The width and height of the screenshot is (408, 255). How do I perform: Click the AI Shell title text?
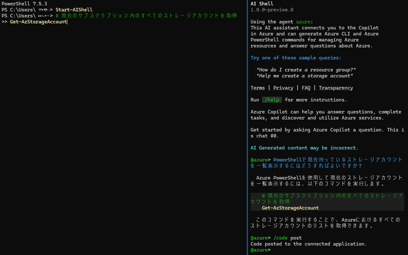point(262,4)
